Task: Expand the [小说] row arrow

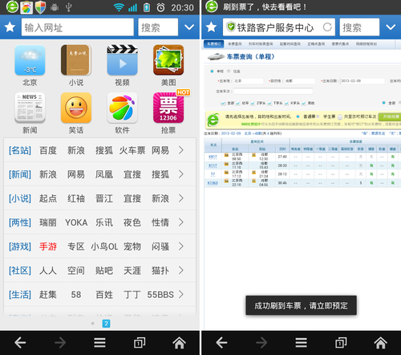Action: pyautogui.click(x=181, y=198)
